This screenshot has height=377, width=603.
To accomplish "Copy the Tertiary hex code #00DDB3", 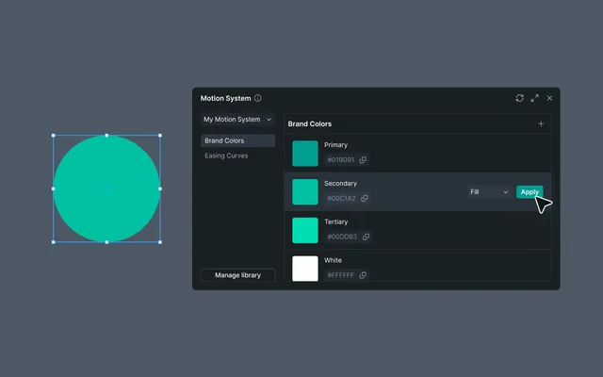I will [366, 237].
